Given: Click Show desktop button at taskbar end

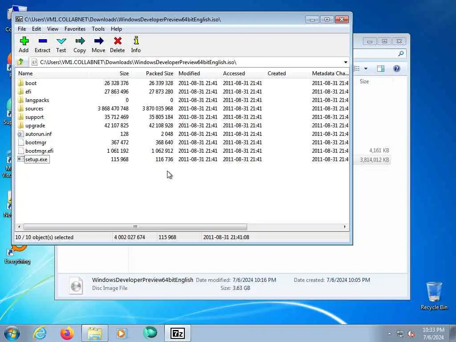Looking at the screenshot, I should tap(452, 334).
